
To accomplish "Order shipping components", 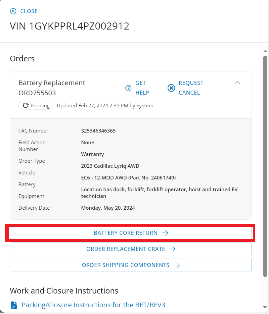I will (x=131, y=265).
